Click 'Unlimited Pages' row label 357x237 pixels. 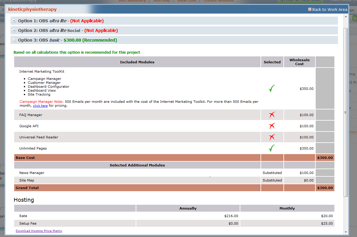coord(33,148)
